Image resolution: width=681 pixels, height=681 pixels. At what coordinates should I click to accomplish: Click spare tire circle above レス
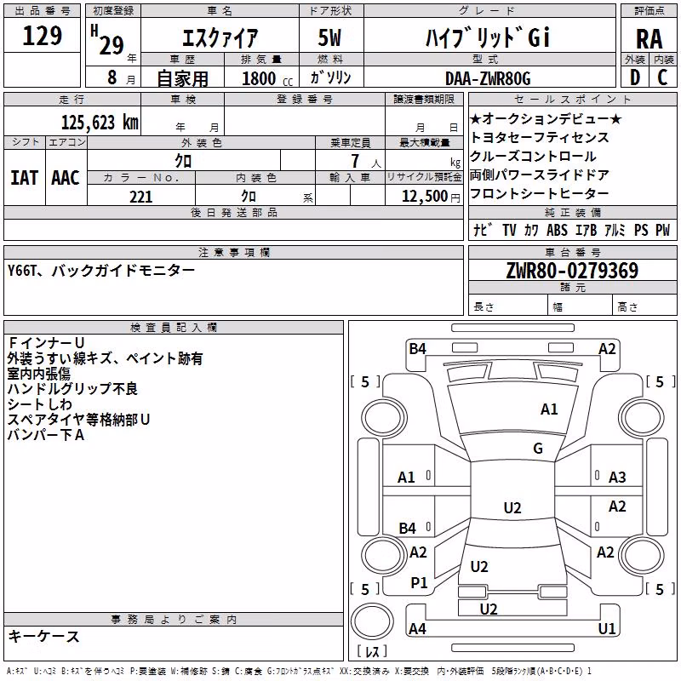click(372, 621)
